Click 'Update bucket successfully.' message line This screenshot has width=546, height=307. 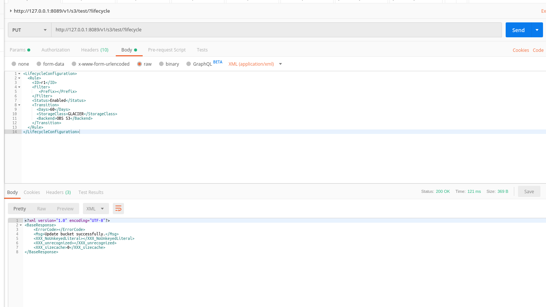(76, 234)
